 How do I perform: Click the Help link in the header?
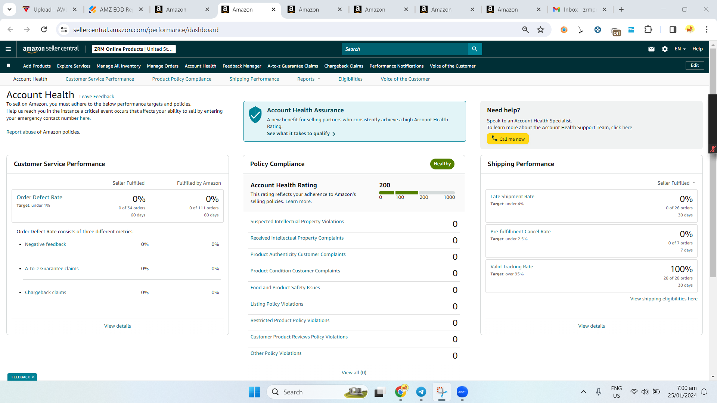(697, 49)
